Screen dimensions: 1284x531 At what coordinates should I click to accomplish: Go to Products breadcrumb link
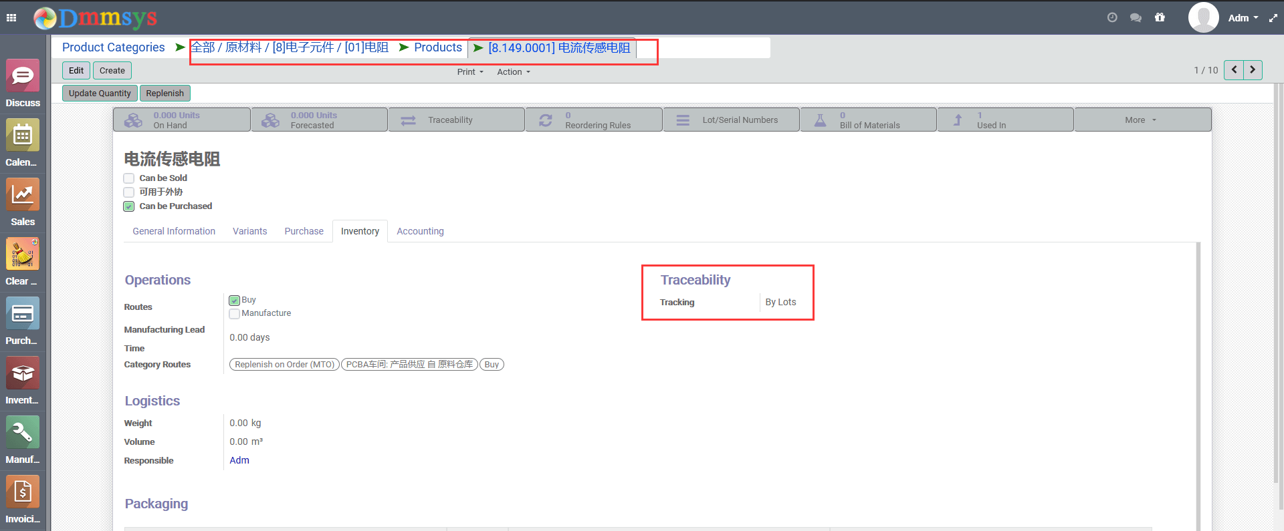[438, 47]
